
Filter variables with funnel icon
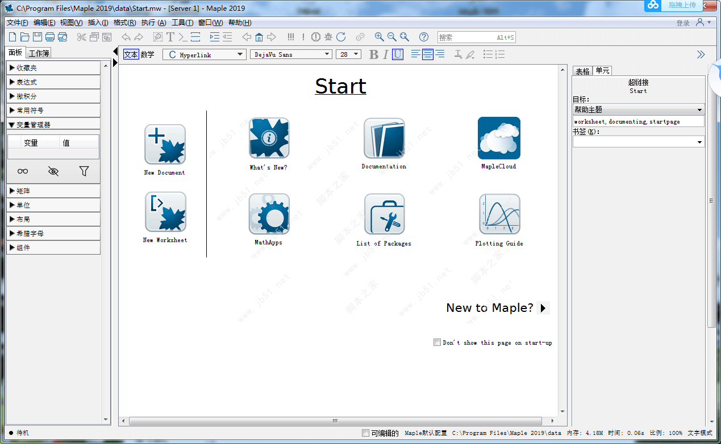tap(84, 171)
